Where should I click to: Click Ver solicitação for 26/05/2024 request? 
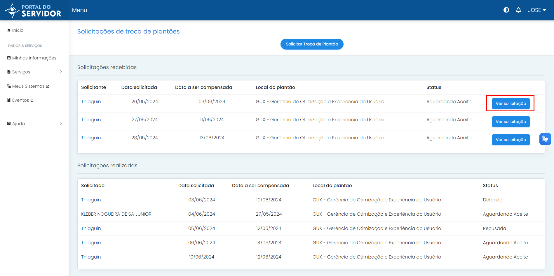511,103
